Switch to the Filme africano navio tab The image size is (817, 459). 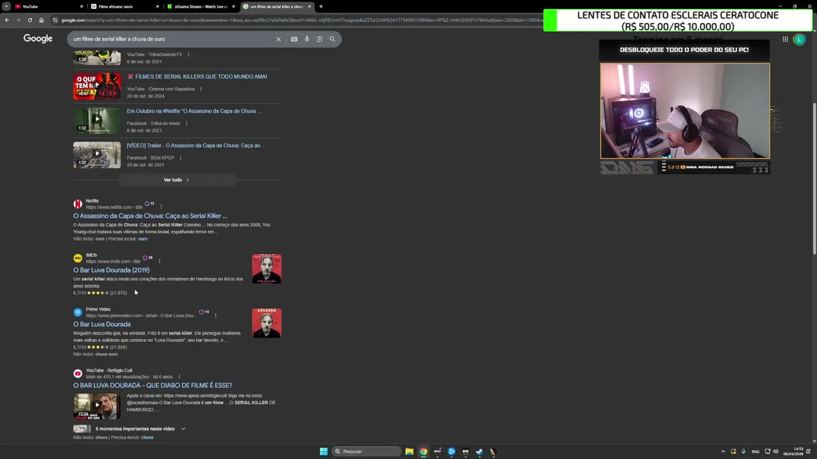[x=124, y=6]
